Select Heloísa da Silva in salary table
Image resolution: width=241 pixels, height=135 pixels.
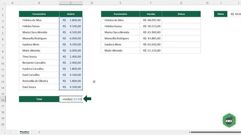pos(39,20)
